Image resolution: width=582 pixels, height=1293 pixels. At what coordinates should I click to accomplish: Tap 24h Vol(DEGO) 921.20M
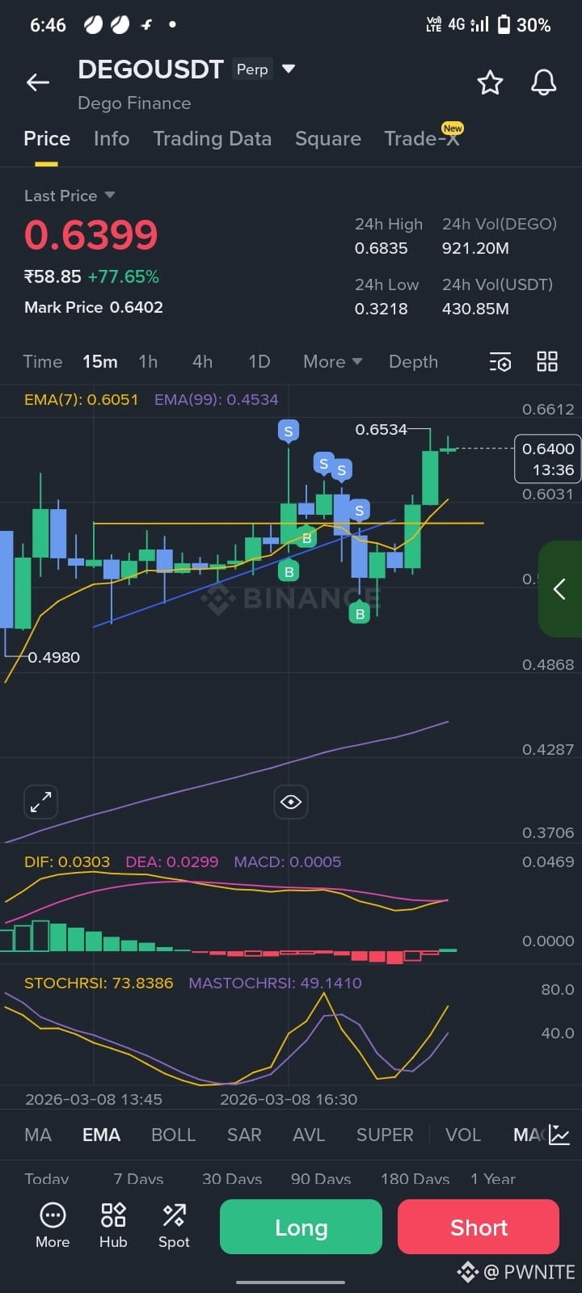[475, 248]
